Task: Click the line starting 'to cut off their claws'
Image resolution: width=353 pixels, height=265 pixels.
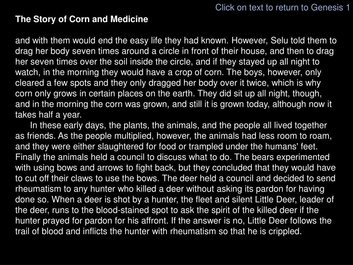Action: [x=175, y=178]
